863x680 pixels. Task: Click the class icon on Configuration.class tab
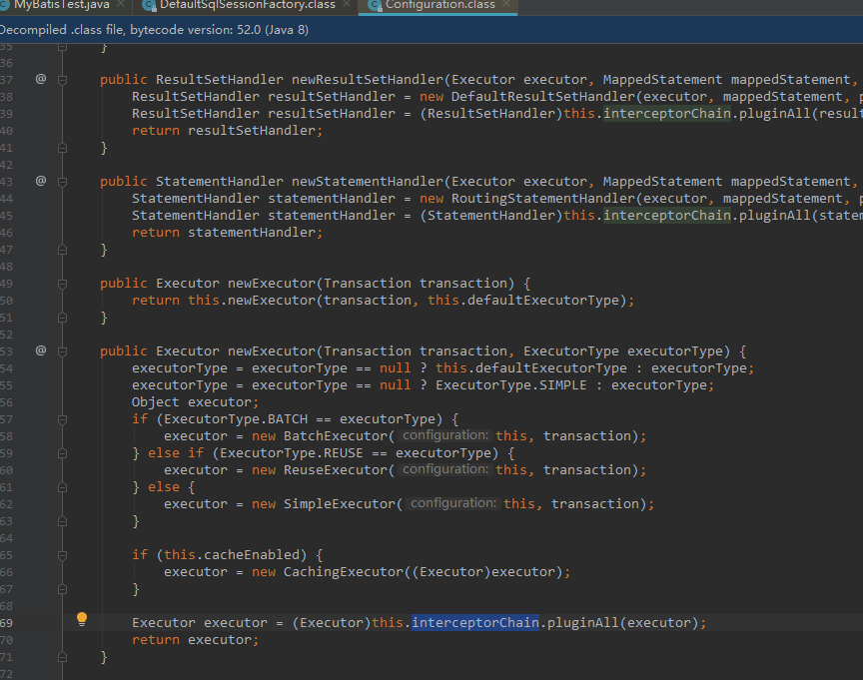[x=374, y=5]
